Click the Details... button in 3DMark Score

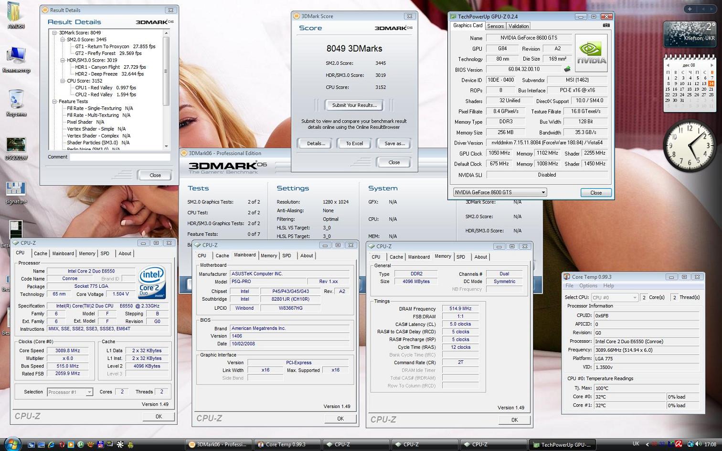click(x=316, y=143)
